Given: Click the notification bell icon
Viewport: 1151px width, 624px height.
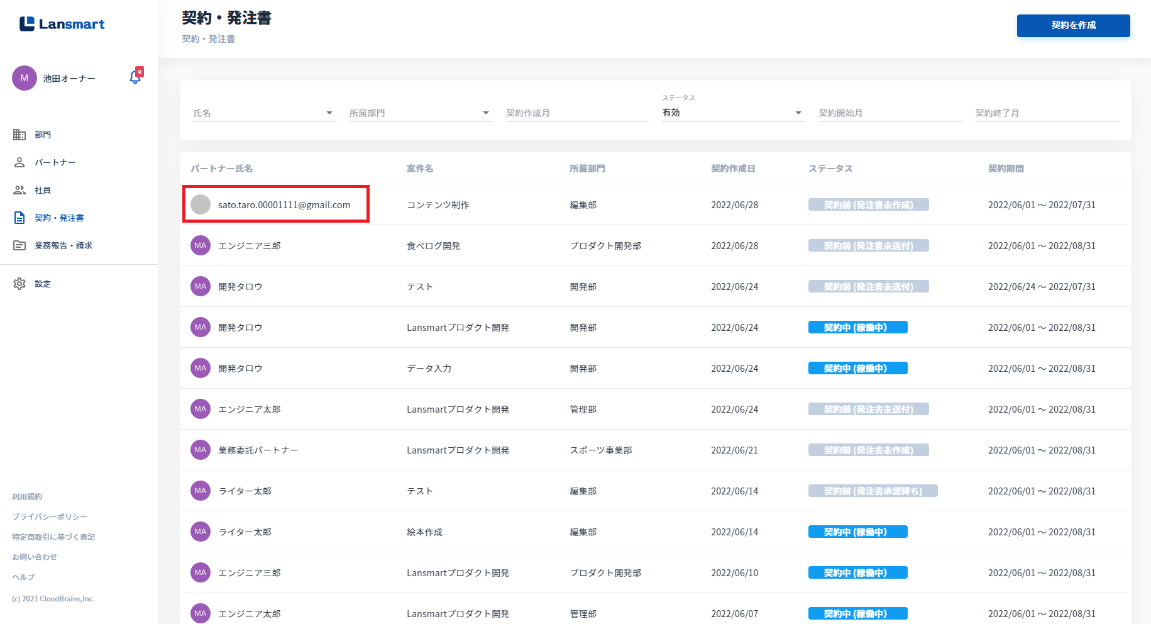Looking at the screenshot, I should [x=135, y=77].
